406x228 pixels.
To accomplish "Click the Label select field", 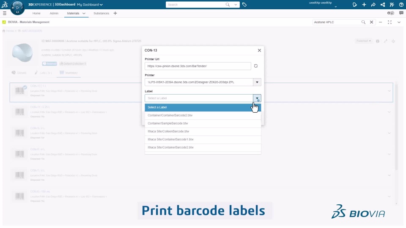I will tap(199, 98).
